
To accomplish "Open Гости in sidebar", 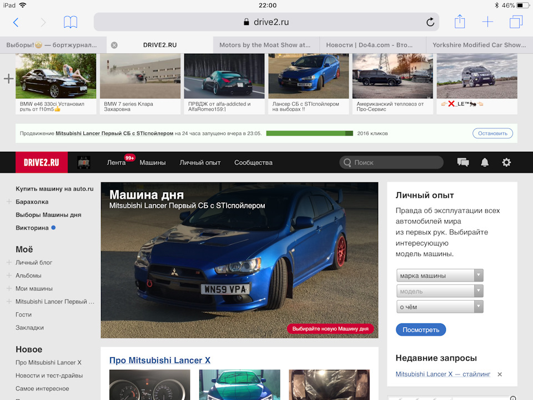I will pyautogui.click(x=23, y=314).
